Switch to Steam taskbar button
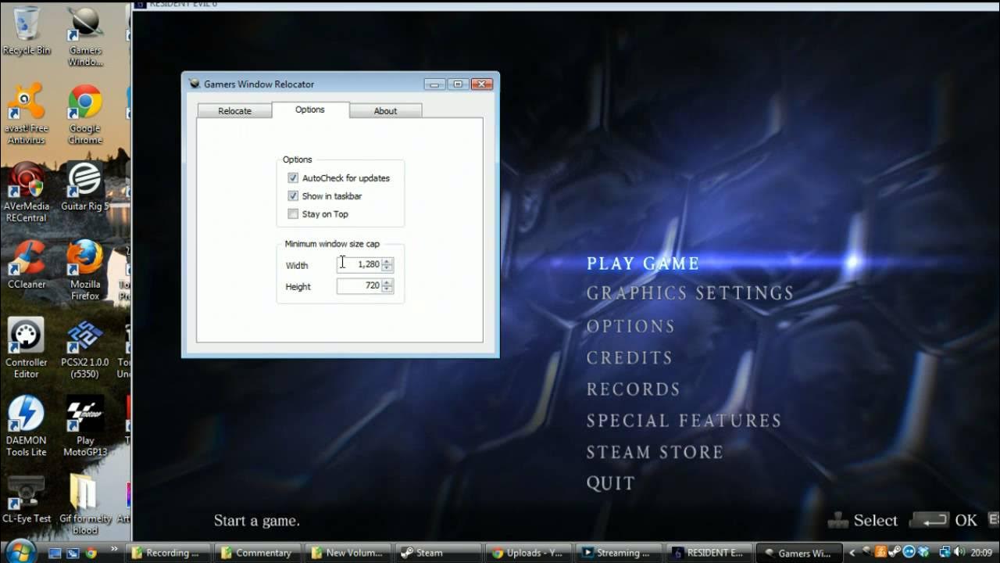The image size is (1000, 563). [x=438, y=553]
